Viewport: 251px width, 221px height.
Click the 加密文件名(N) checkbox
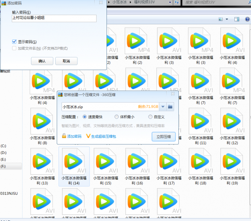14,48
